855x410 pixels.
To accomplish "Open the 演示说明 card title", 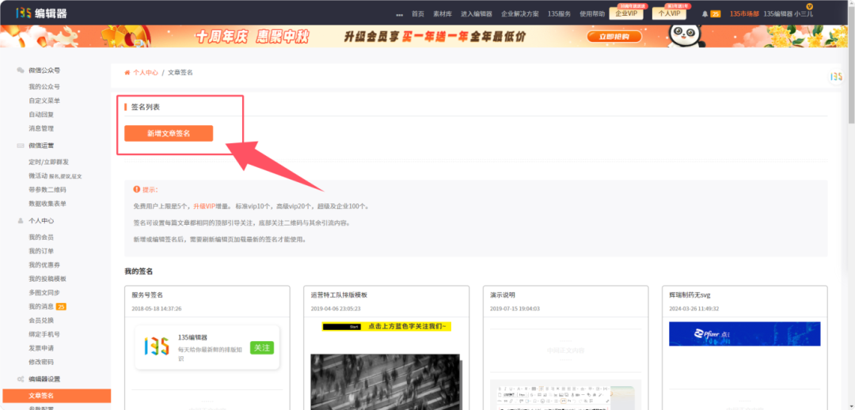I will click(503, 295).
